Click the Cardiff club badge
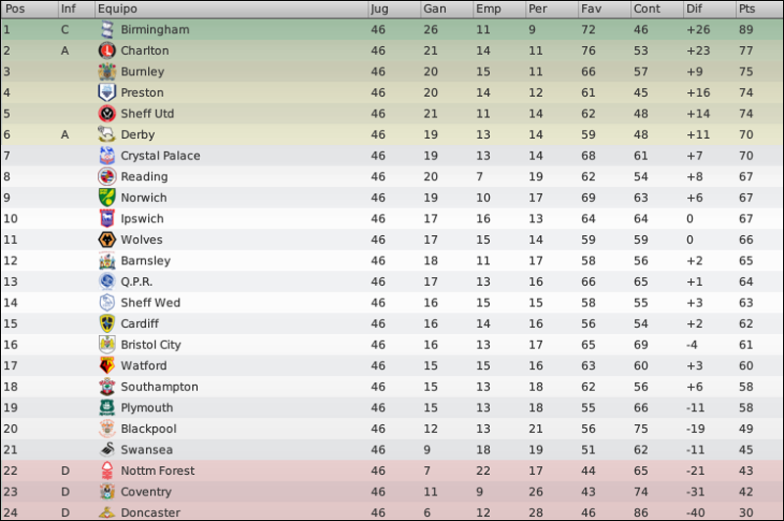This screenshot has height=521, width=784. point(107,324)
